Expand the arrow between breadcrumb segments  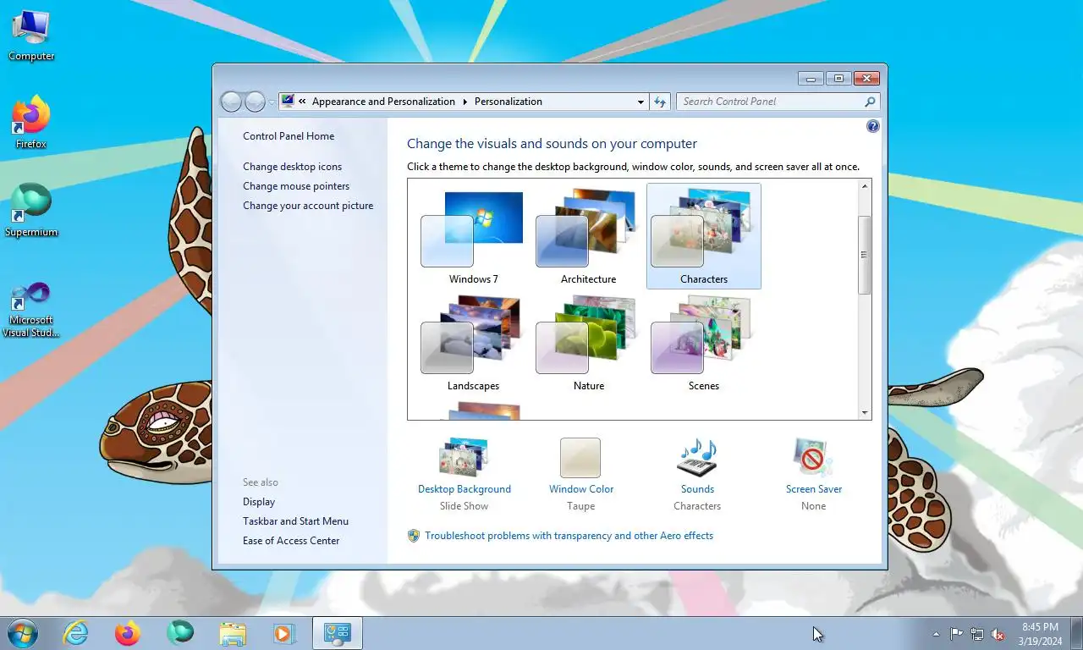[465, 102]
